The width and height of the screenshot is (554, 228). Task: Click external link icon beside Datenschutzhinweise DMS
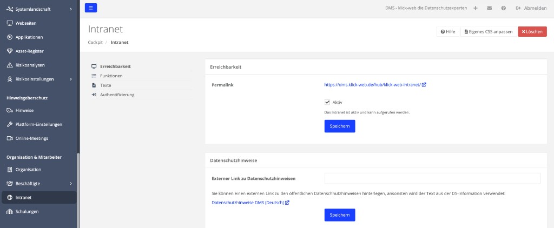coord(287,203)
